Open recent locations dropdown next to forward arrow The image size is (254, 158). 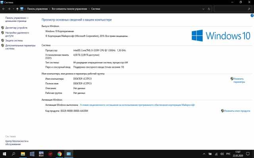tap(13, 9)
